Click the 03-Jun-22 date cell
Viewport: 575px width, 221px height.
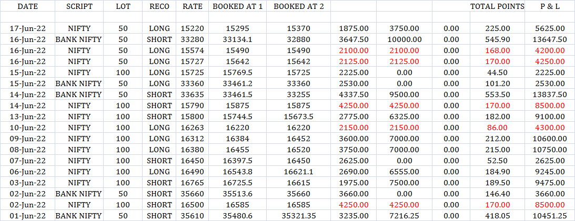click(27, 183)
